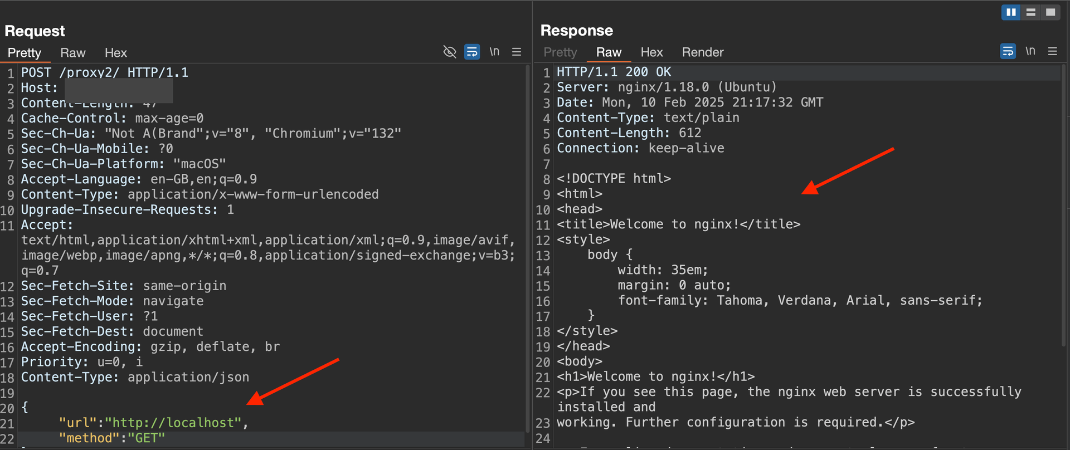Switch Response view to Hex tab
This screenshot has width=1070, height=450.
pyautogui.click(x=651, y=52)
